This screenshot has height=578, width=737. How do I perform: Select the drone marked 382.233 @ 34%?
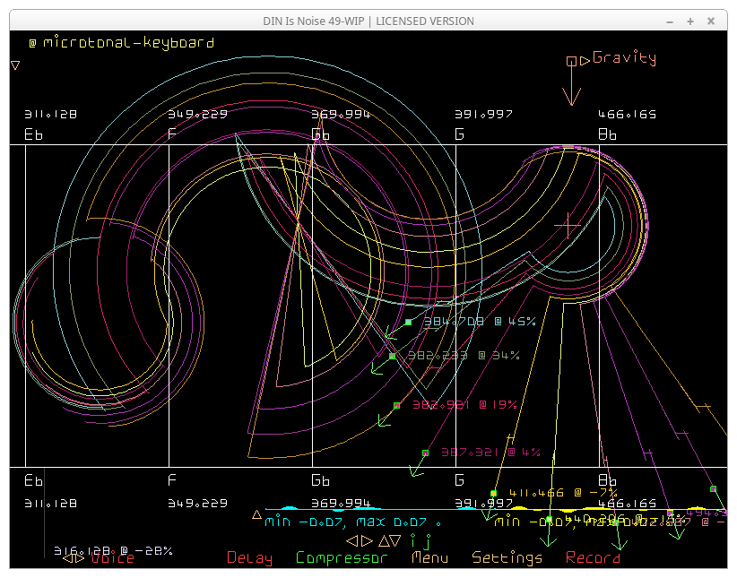[392, 356]
